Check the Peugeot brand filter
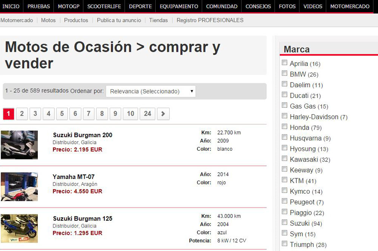Viewport: 378px width, 251px height. click(285, 201)
